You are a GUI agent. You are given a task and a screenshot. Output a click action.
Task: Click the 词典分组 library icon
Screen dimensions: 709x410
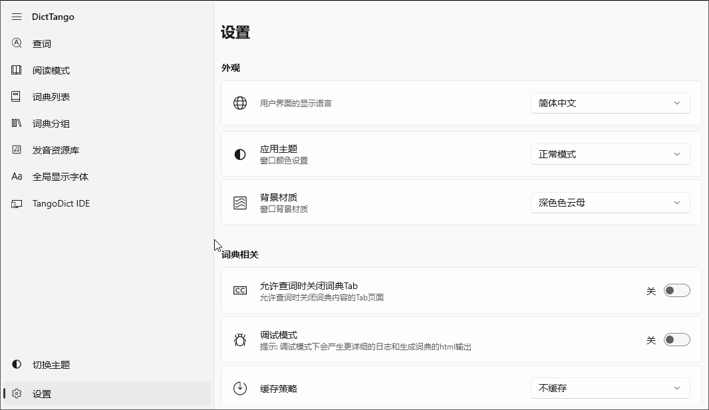pyautogui.click(x=16, y=123)
